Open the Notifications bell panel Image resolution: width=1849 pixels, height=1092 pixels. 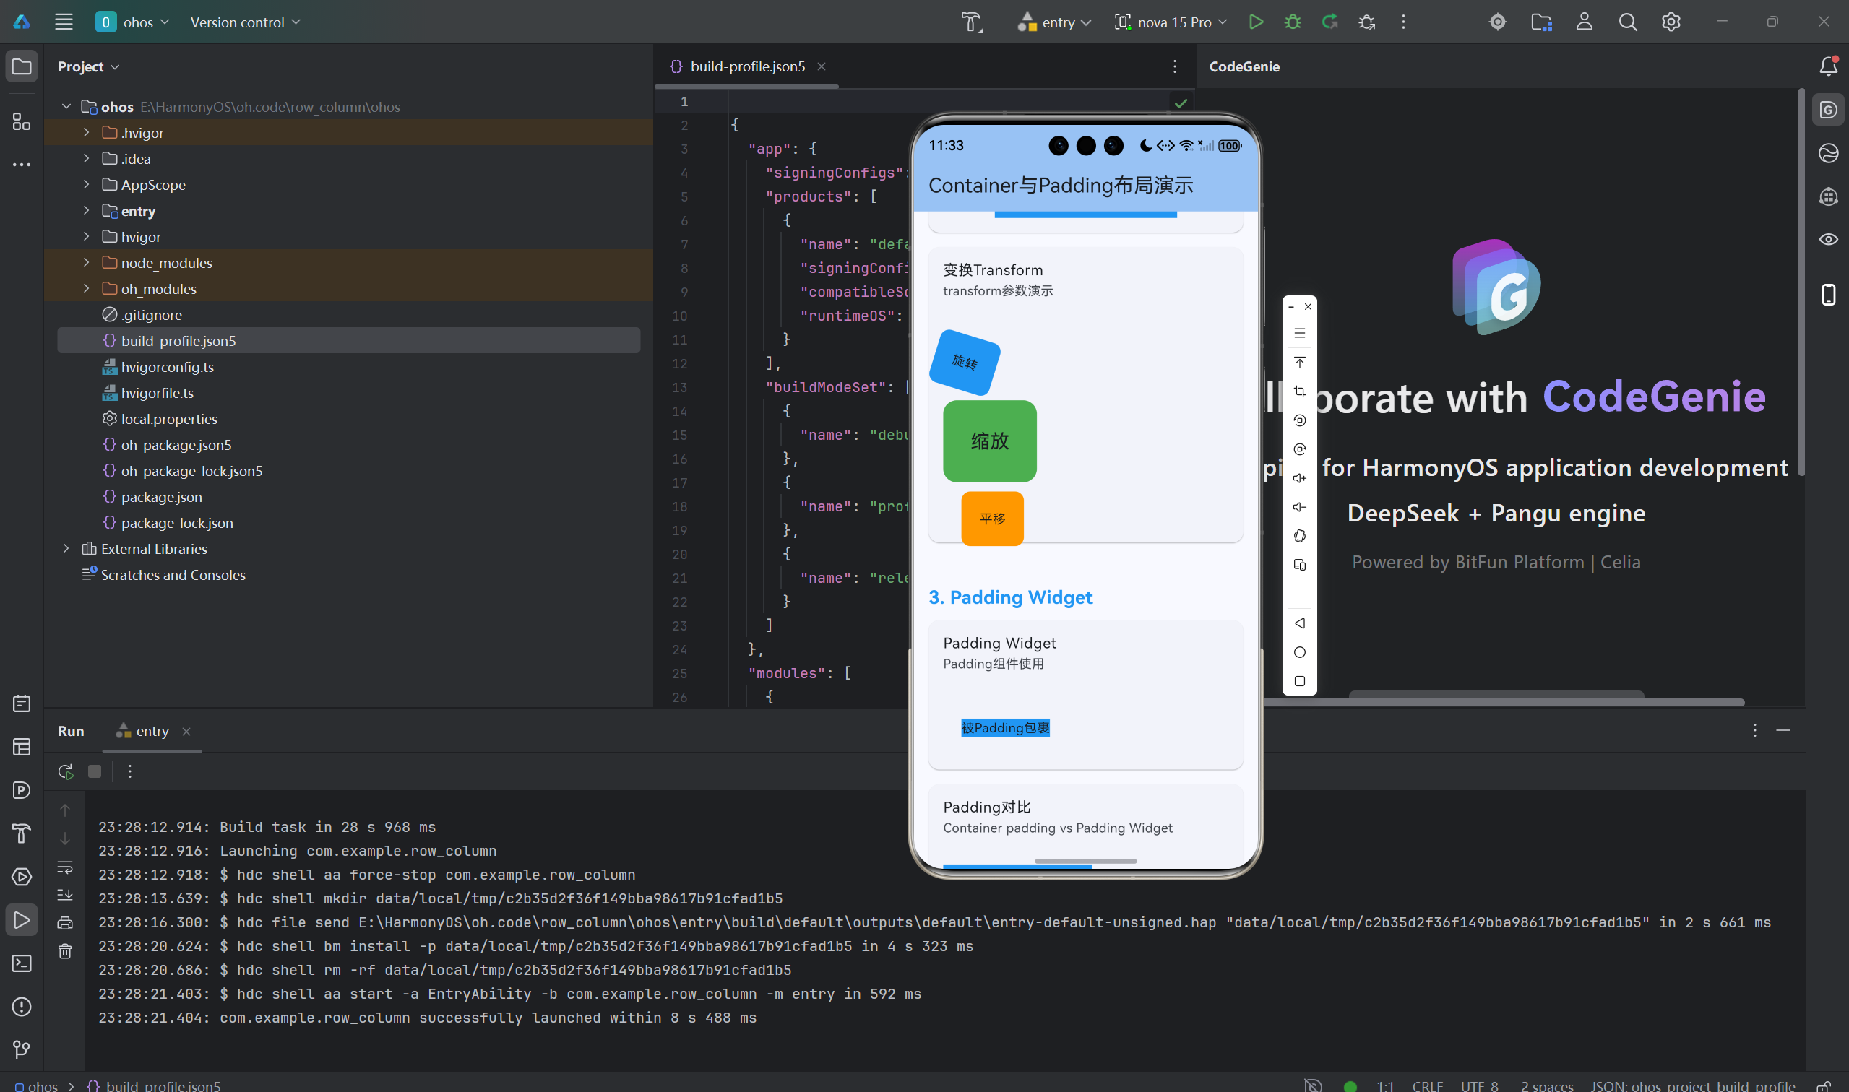tap(1828, 66)
